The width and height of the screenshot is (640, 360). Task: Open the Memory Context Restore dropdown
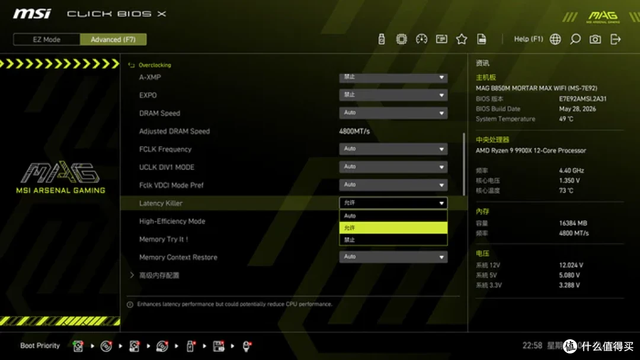click(x=393, y=257)
